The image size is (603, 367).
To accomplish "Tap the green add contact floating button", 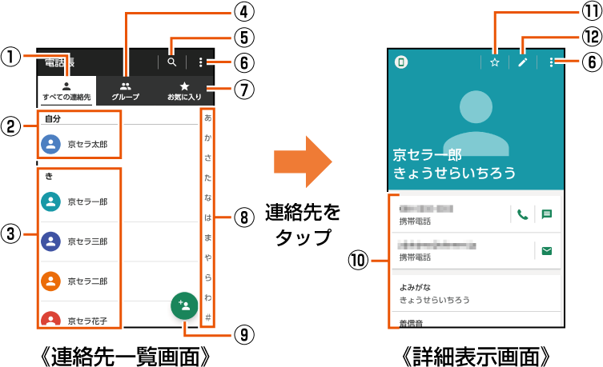I will coord(184,305).
